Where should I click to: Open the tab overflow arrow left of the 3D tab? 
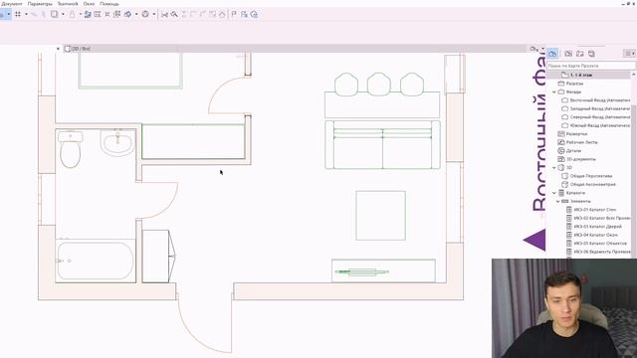pos(58,49)
